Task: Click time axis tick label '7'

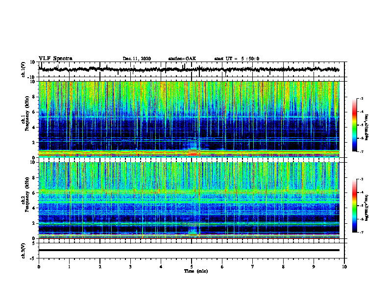Action: (253, 267)
